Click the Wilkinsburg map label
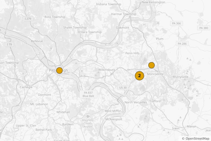The image size is (211, 141). tap(107, 70)
